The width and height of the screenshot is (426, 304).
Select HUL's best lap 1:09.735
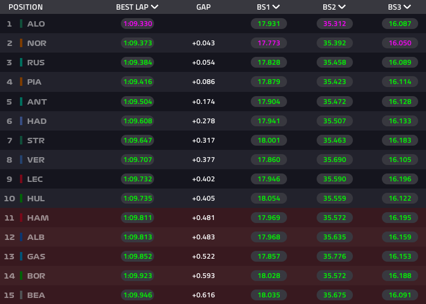pos(137,198)
